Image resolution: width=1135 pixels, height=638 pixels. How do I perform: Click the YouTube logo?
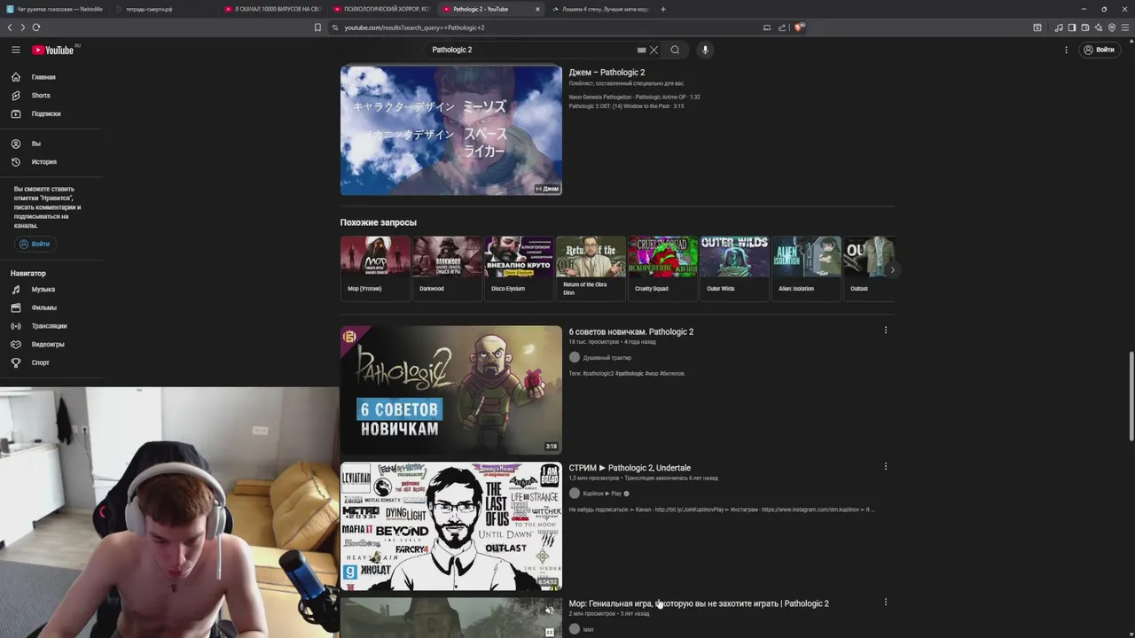55,50
